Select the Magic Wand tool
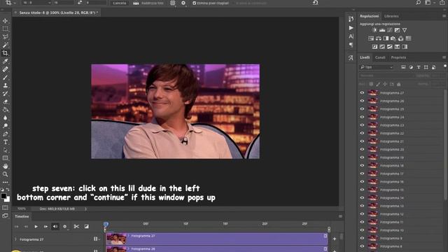448x252 pixels. 5,45
